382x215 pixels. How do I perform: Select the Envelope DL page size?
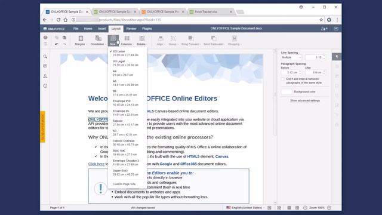click(127, 113)
